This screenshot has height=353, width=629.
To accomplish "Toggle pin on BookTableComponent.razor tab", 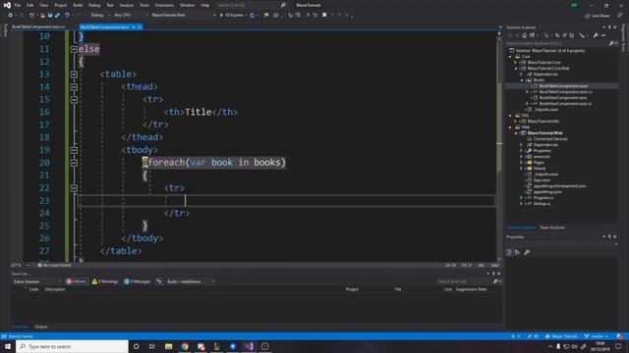I will tap(134, 26).
